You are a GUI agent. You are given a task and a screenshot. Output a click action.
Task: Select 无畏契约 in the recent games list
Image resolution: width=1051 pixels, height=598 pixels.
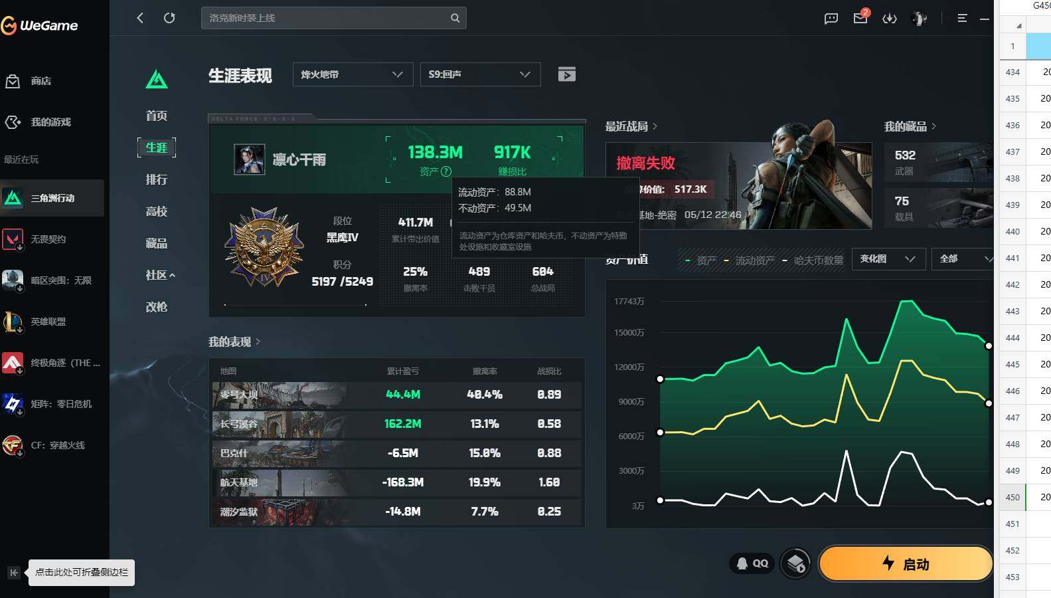click(52, 239)
